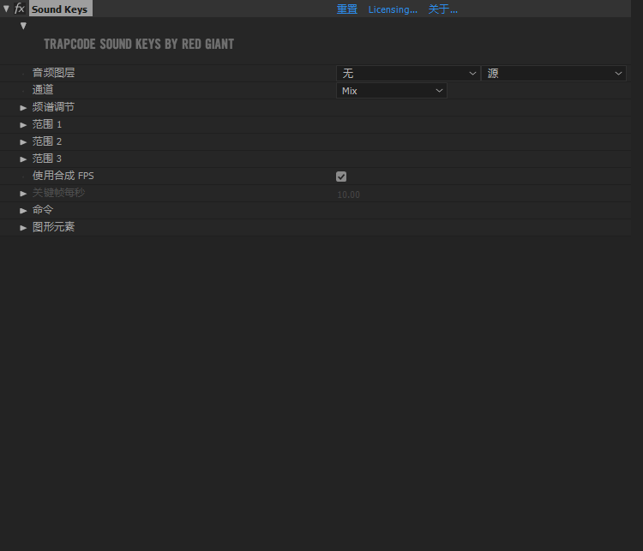Select the 使用合成 FPS label

tap(63, 176)
